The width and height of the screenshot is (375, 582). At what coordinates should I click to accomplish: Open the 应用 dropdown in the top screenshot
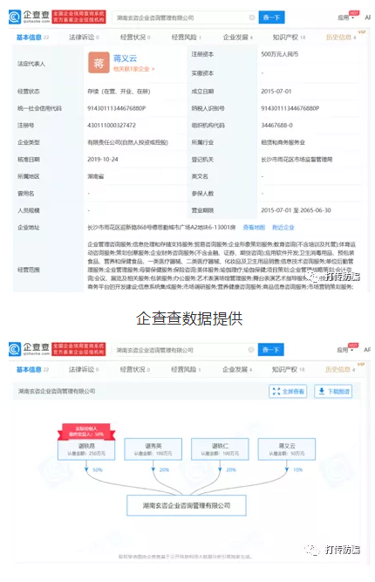pyautogui.click(x=345, y=17)
